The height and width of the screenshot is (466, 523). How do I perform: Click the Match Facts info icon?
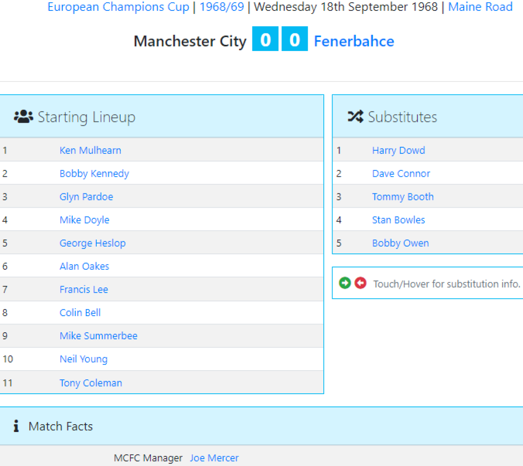pyautogui.click(x=16, y=426)
